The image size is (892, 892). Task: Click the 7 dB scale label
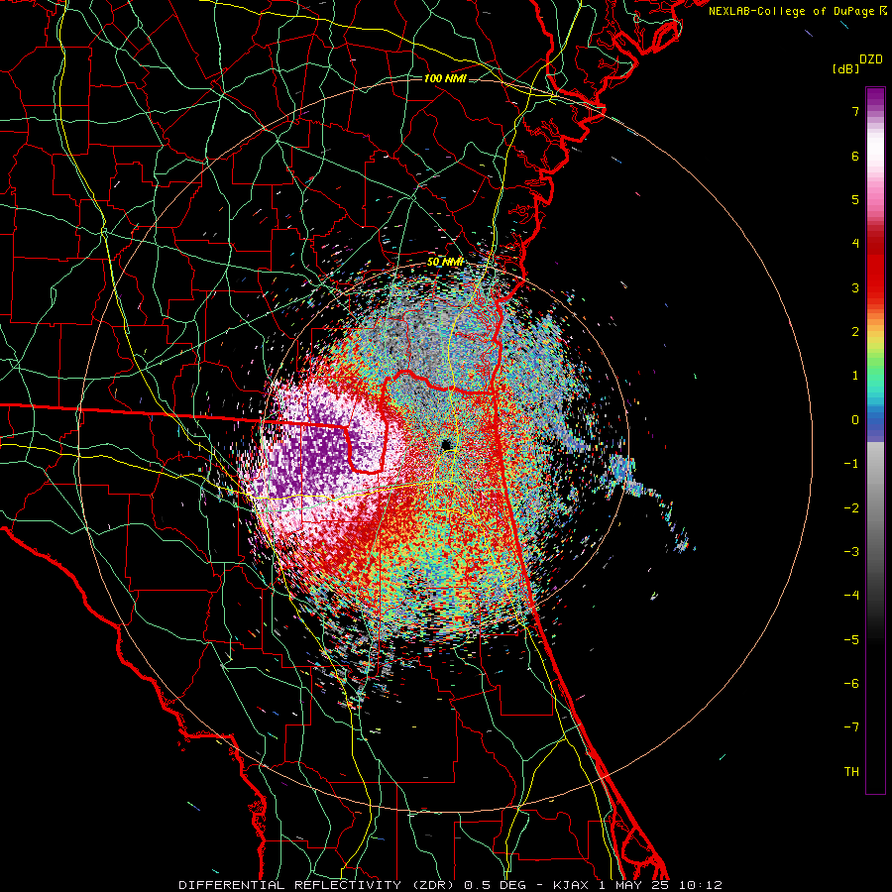click(855, 111)
